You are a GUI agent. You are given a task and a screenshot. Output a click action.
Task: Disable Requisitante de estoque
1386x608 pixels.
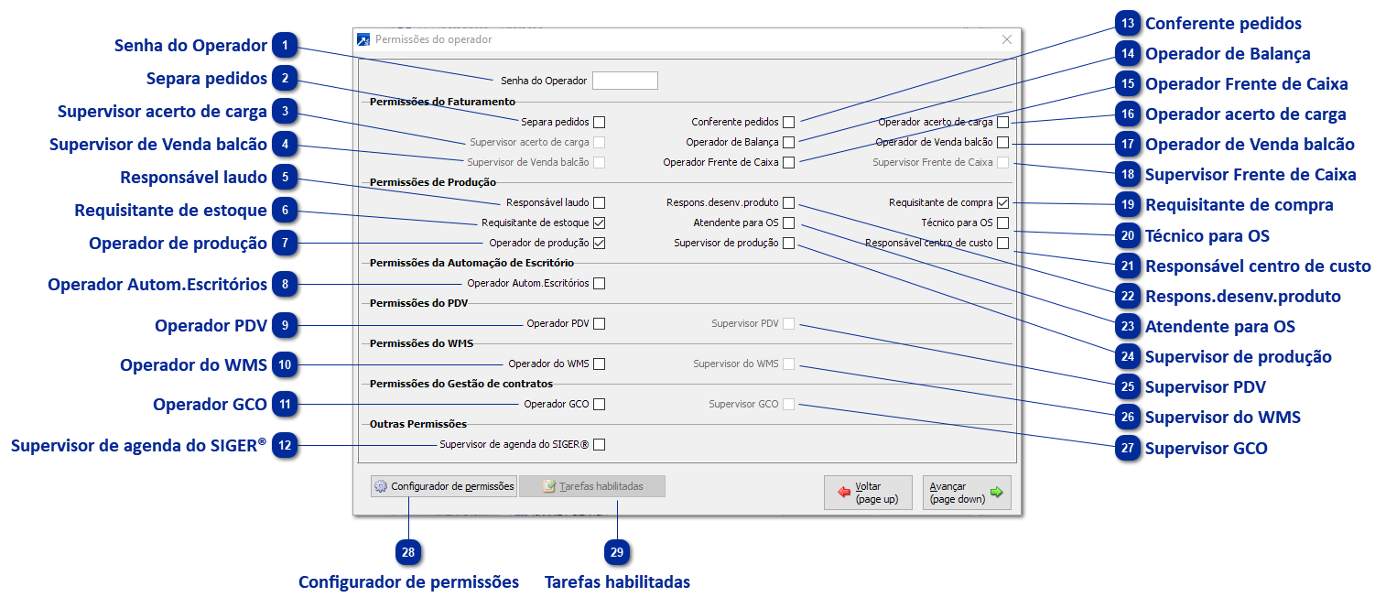pyautogui.click(x=600, y=223)
